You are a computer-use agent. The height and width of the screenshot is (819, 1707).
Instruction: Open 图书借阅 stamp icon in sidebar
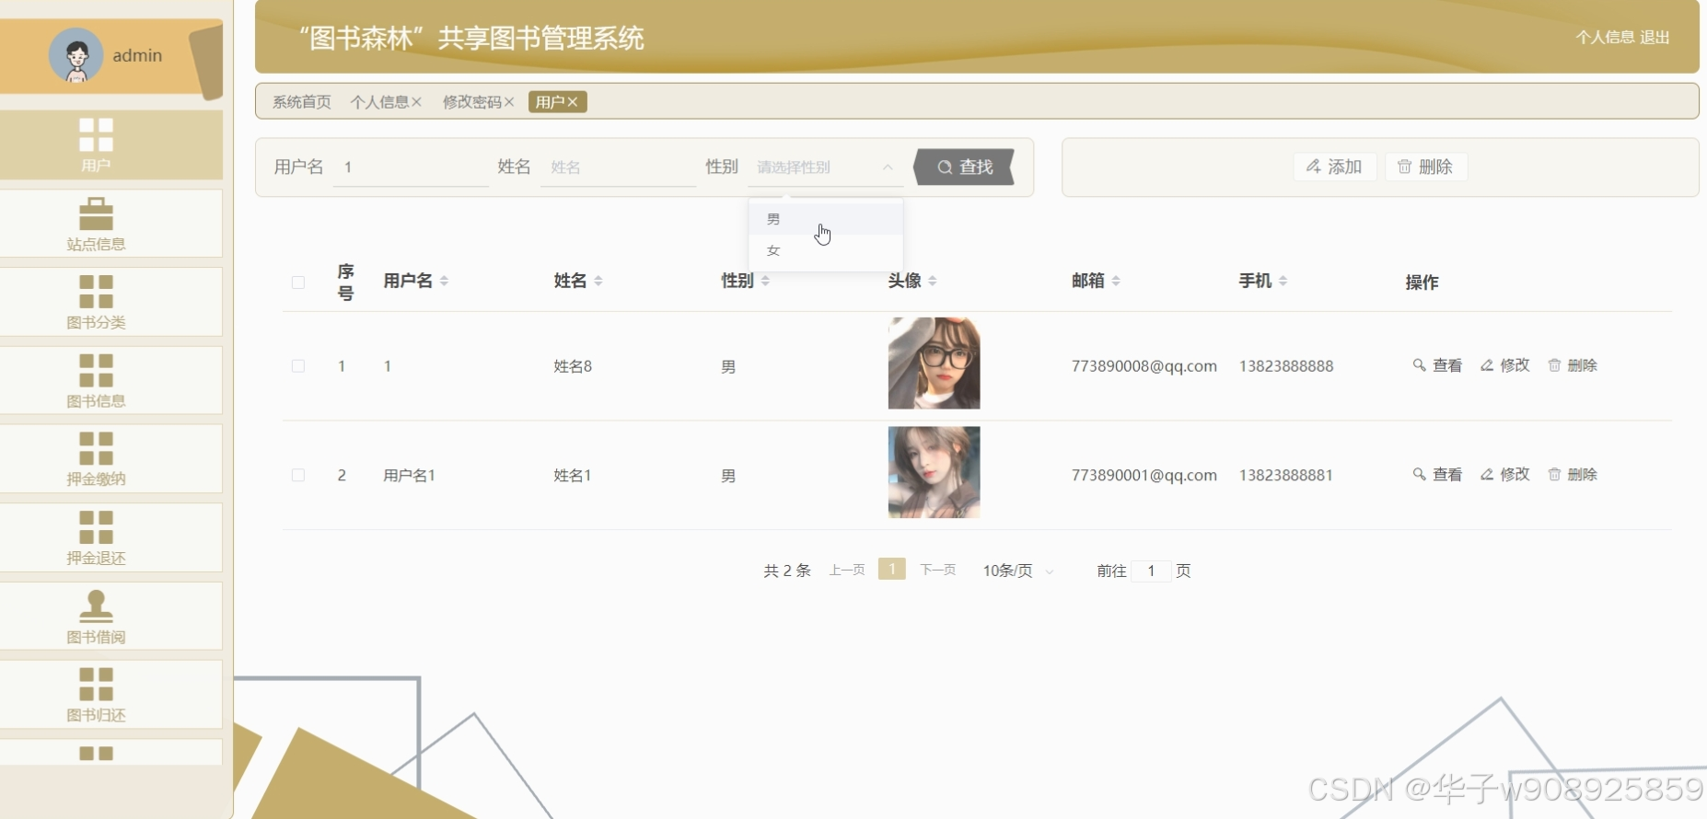tap(96, 606)
